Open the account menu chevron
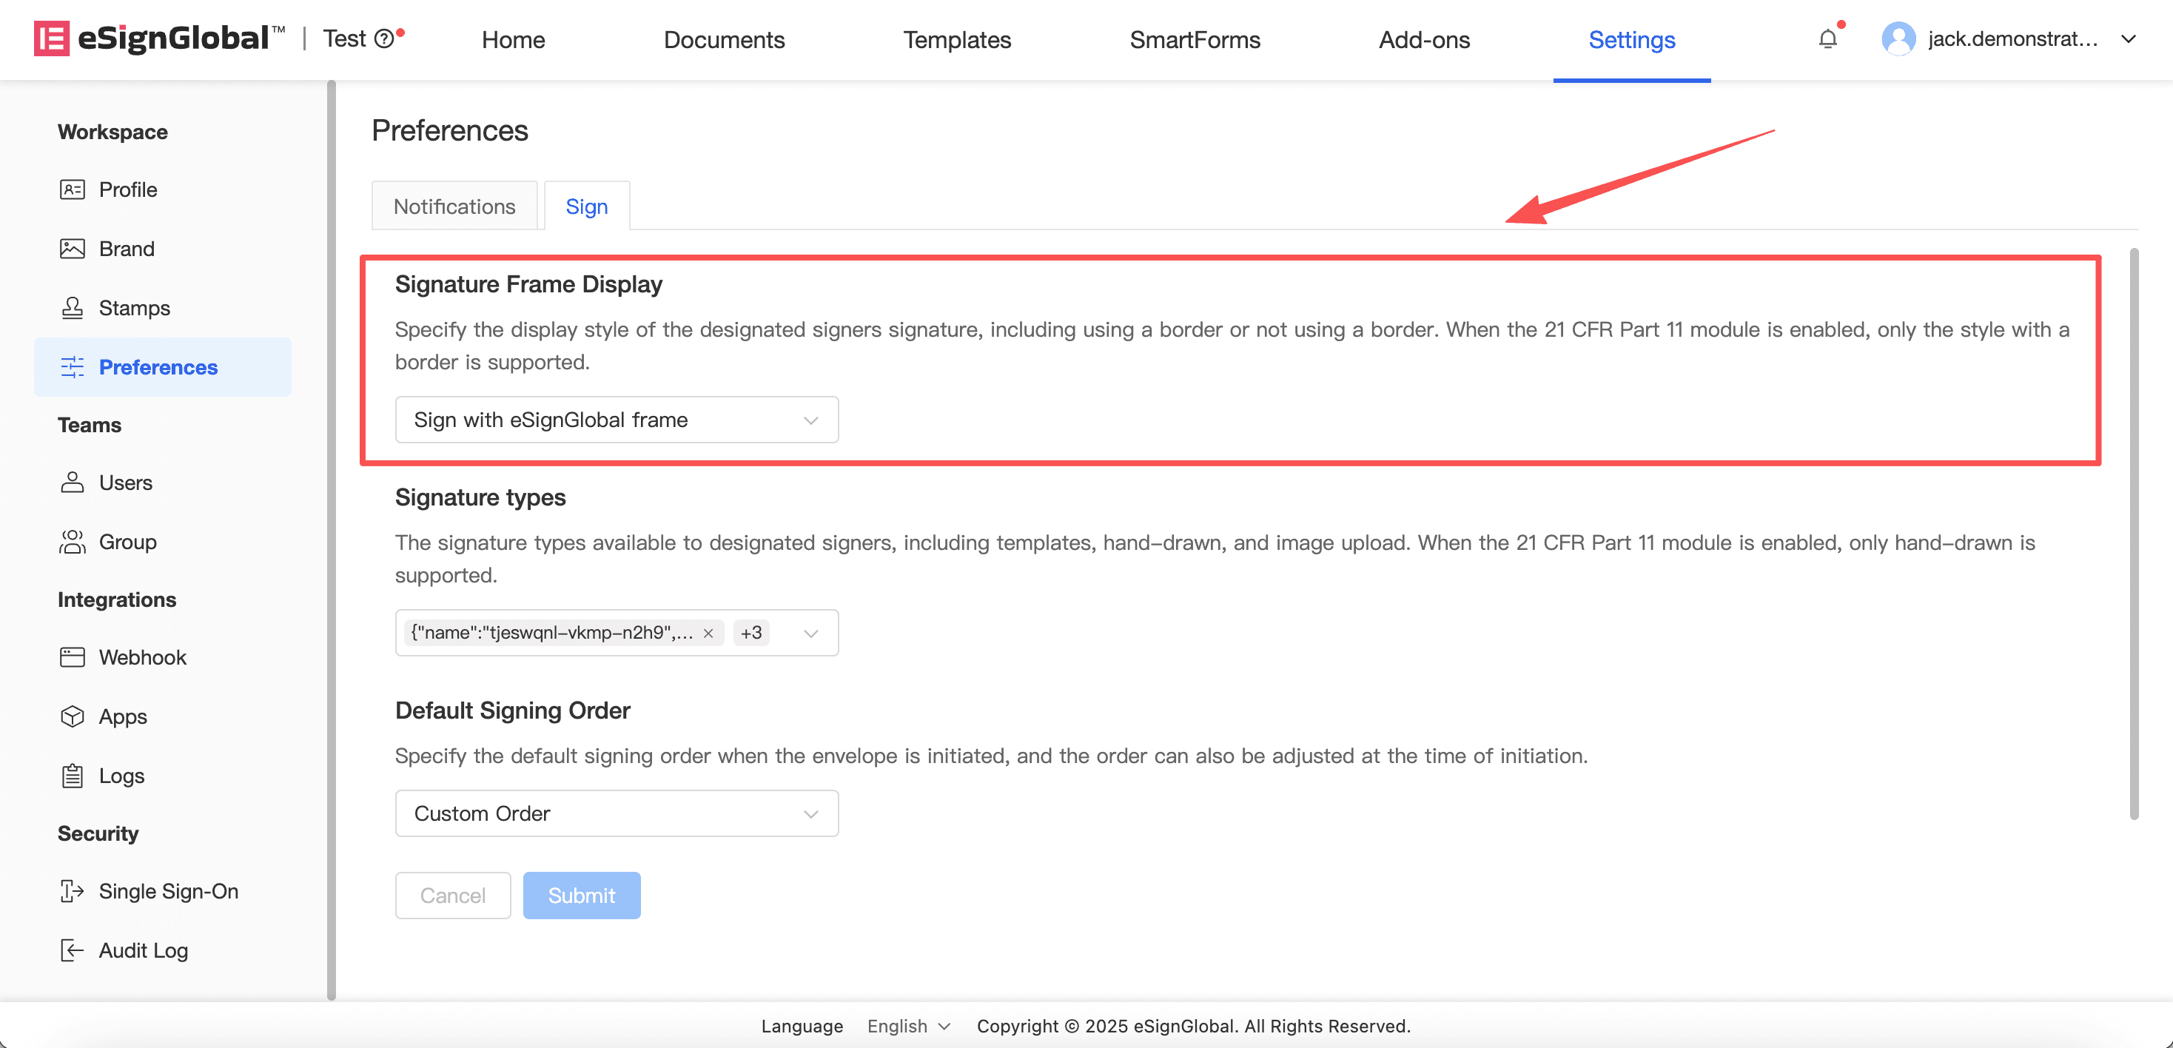Image resolution: width=2173 pixels, height=1048 pixels. click(x=2129, y=38)
